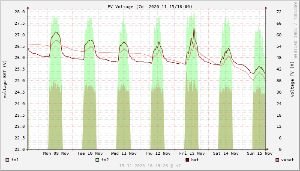
Task: Click the 22.0 value on left axis
Action: point(20,150)
